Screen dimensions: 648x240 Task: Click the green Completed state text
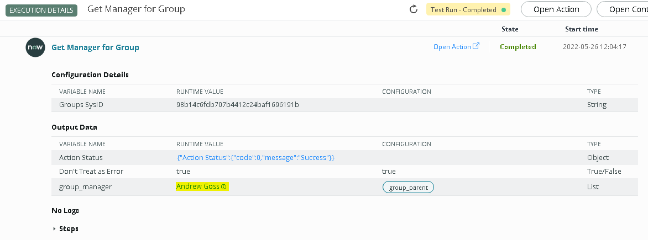(518, 47)
